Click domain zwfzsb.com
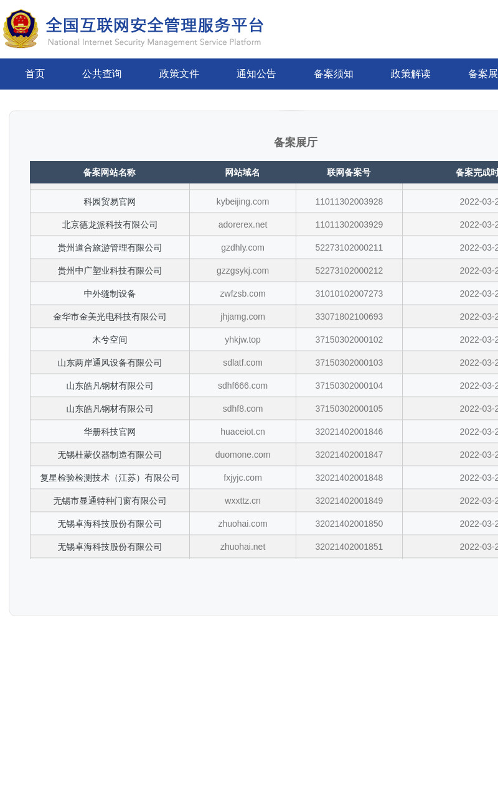 tap(243, 294)
